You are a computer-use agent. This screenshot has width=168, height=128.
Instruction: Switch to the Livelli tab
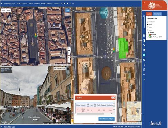click(149, 14)
